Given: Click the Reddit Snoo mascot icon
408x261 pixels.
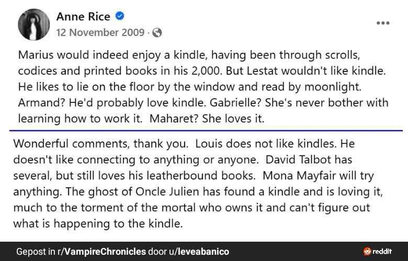Looking at the screenshot, I should tap(367, 252).
